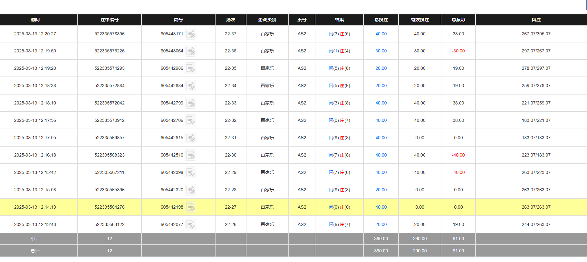This screenshot has width=587, height=262.
Task: Open the replay icon for round 605442986
Action: (x=190, y=68)
